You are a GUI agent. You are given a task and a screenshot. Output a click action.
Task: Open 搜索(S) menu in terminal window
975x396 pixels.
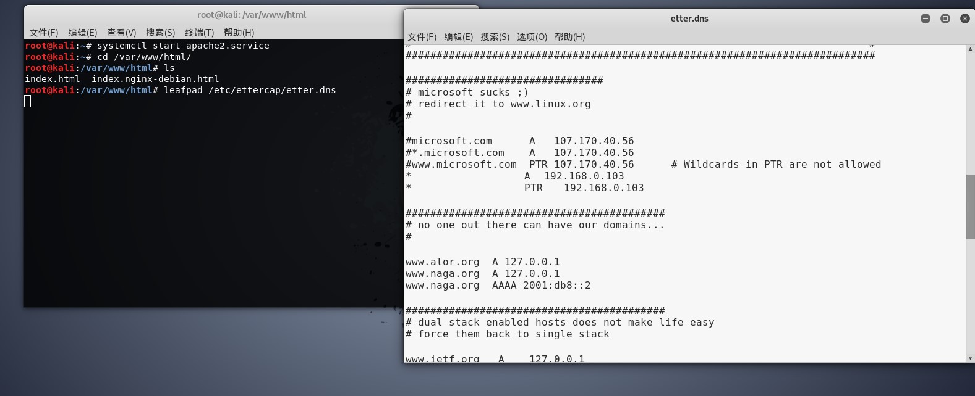(x=160, y=33)
